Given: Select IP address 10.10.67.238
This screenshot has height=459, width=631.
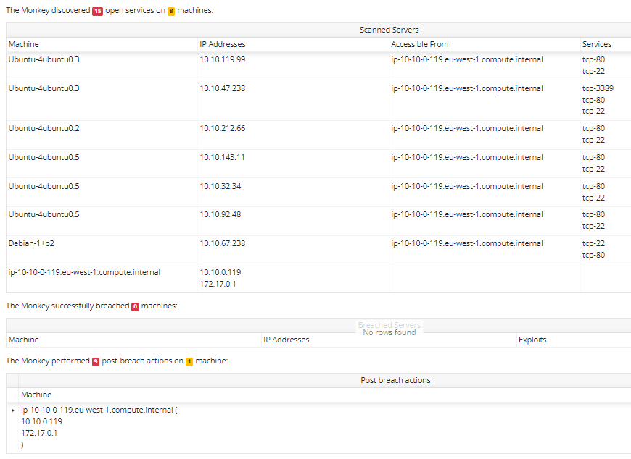Looking at the screenshot, I should pyautogui.click(x=223, y=243).
